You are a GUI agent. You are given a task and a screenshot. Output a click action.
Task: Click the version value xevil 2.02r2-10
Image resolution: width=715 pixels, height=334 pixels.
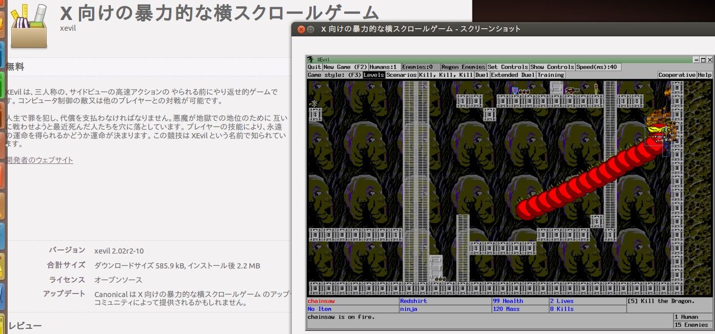(119, 251)
